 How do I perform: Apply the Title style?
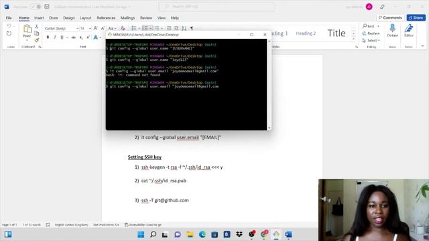(336, 33)
